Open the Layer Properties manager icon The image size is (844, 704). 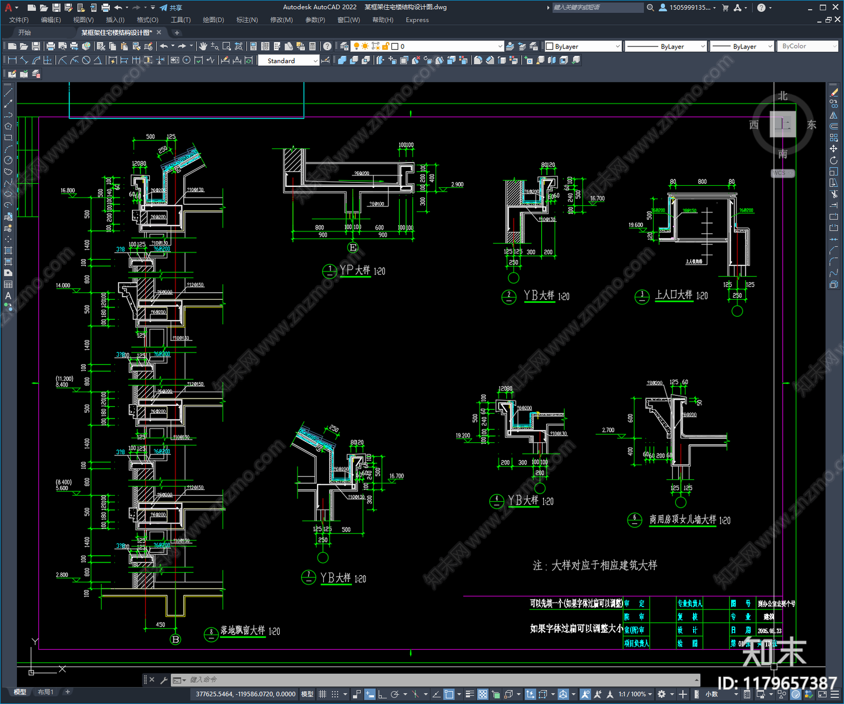344,46
